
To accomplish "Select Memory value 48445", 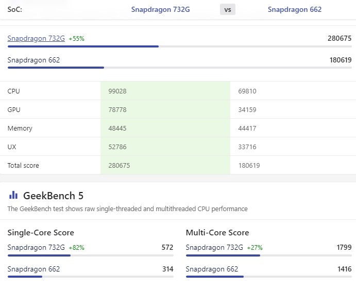I will point(117,129).
